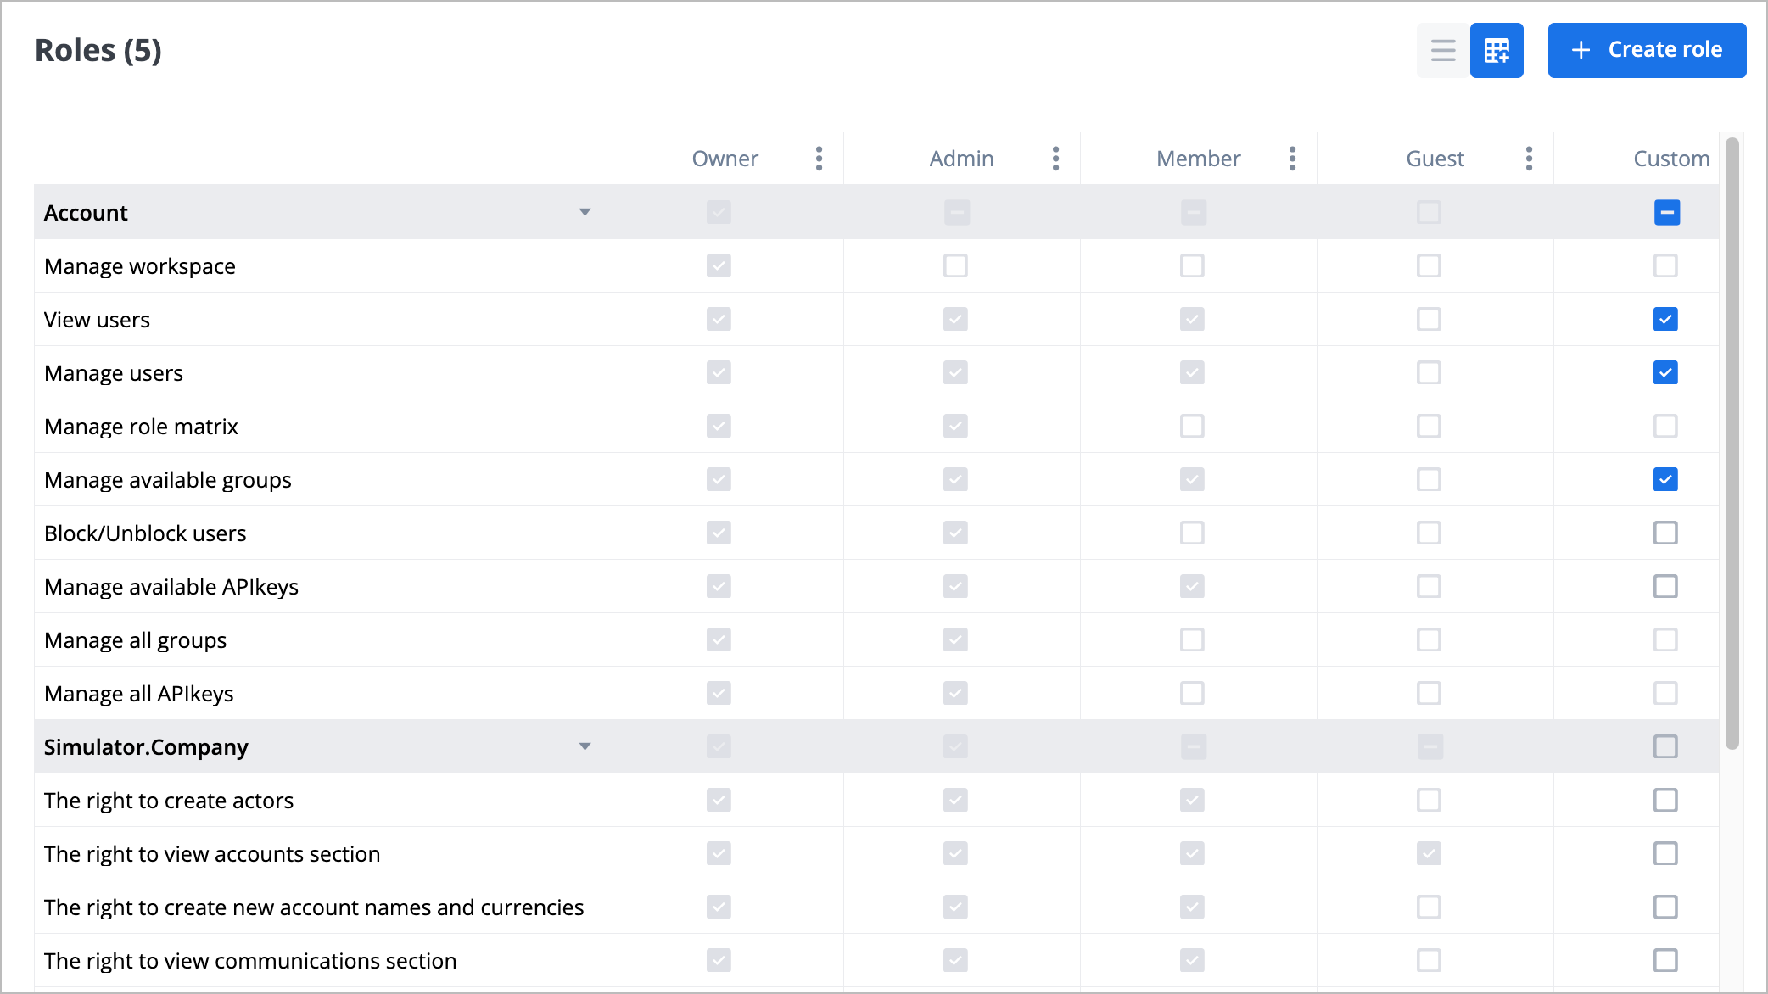Click View users checkbox in Guest column
The height and width of the screenshot is (994, 1768).
[1429, 319]
